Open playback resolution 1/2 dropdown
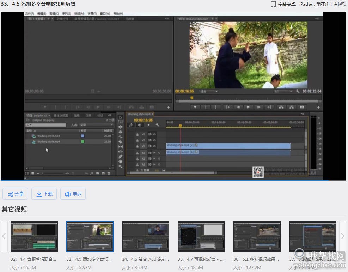The image size is (348, 272). [283, 91]
